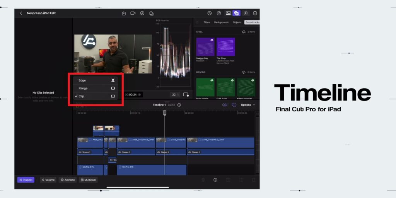Viewport: 396px width, 198px height.
Task: Select the Swaggy Day soundtrack thumbnail
Action: (x=205, y=47)
